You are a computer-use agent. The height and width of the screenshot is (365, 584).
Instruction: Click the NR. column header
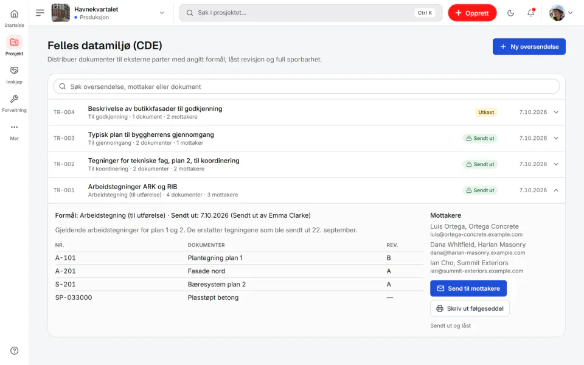60,245
